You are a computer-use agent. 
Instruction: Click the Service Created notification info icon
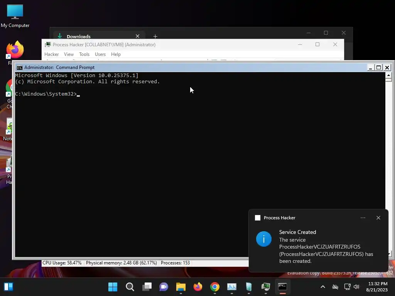pyautogui.click(x=264, y=239)
